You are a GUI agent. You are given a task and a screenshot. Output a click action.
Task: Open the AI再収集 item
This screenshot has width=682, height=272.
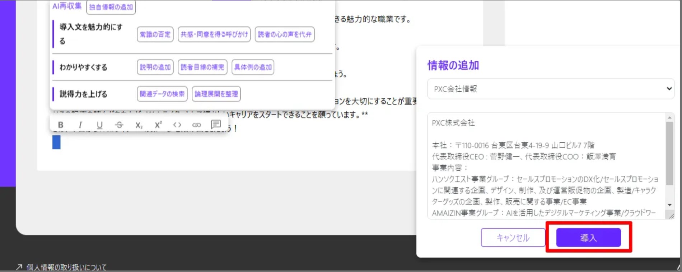pyautogui.click(x=67, y=6)
